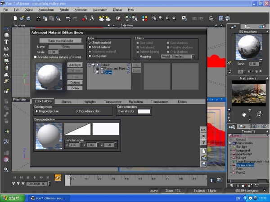Expand the Main camera tree node
Viewport: 270px width, 202px height.
click(x=230, y=143)
